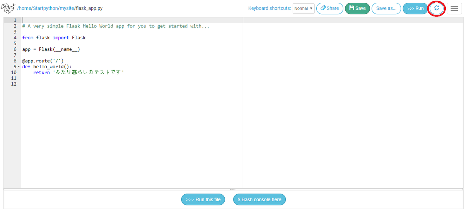This screenshot has width=464, height=209.
Task: Click the Japanese return string text
Action: [x=88, y=72]
